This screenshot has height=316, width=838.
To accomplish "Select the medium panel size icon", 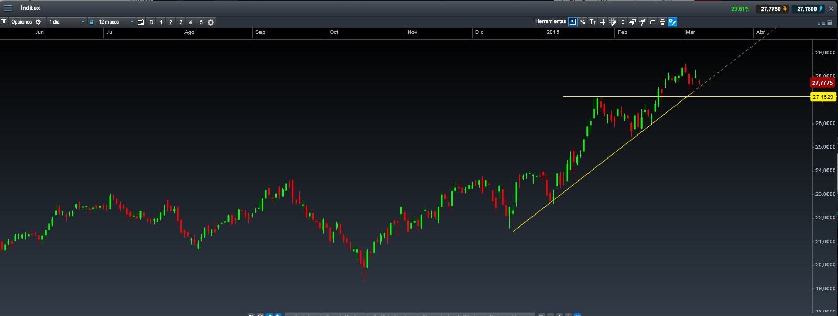I will pyautogui.click(x=824, y=23).
